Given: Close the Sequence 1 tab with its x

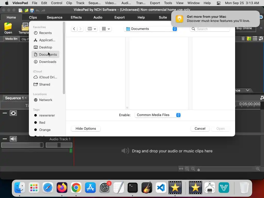Looking at the screenshot, I should click(26, 98).
